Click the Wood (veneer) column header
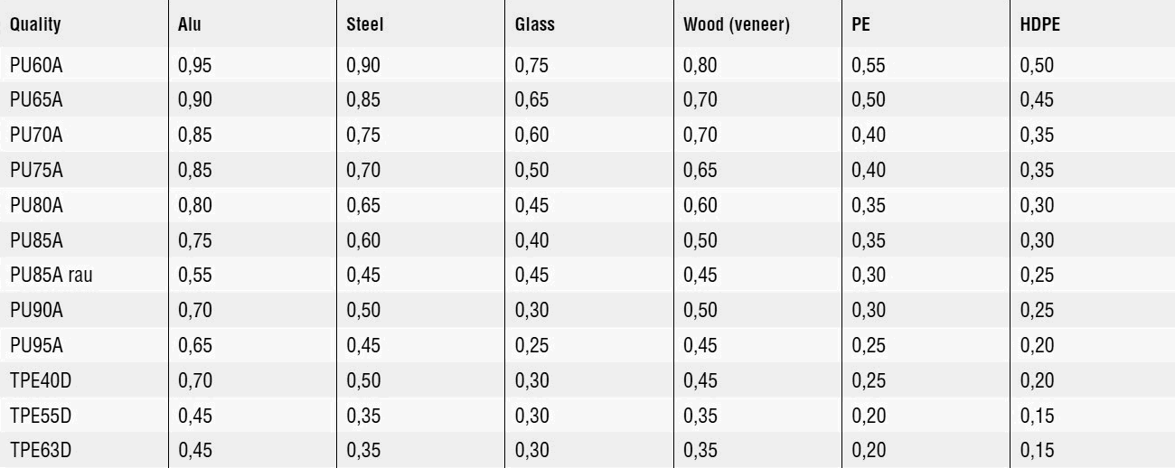This screenshot has width=1175, height=468. (x=738, y=25)
